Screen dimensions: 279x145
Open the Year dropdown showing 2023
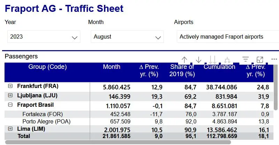44,37
